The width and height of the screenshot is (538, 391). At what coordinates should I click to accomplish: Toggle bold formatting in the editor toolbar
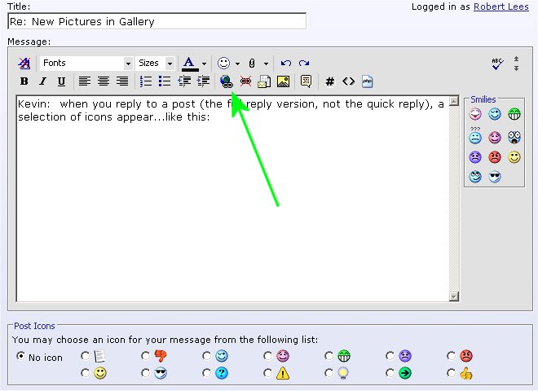[24, 81]
